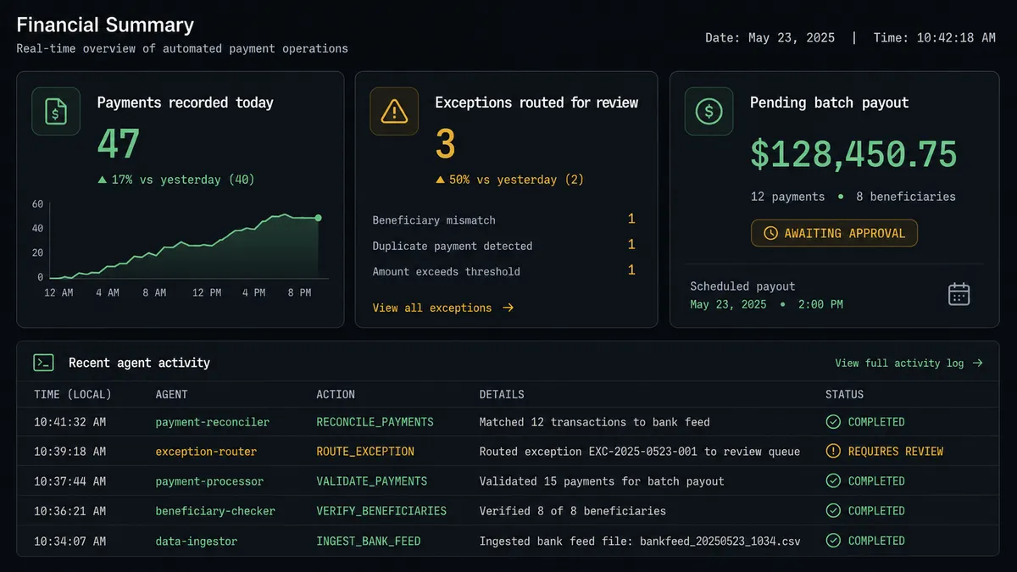Click the Beneficiary mismatch exception row

504,220
